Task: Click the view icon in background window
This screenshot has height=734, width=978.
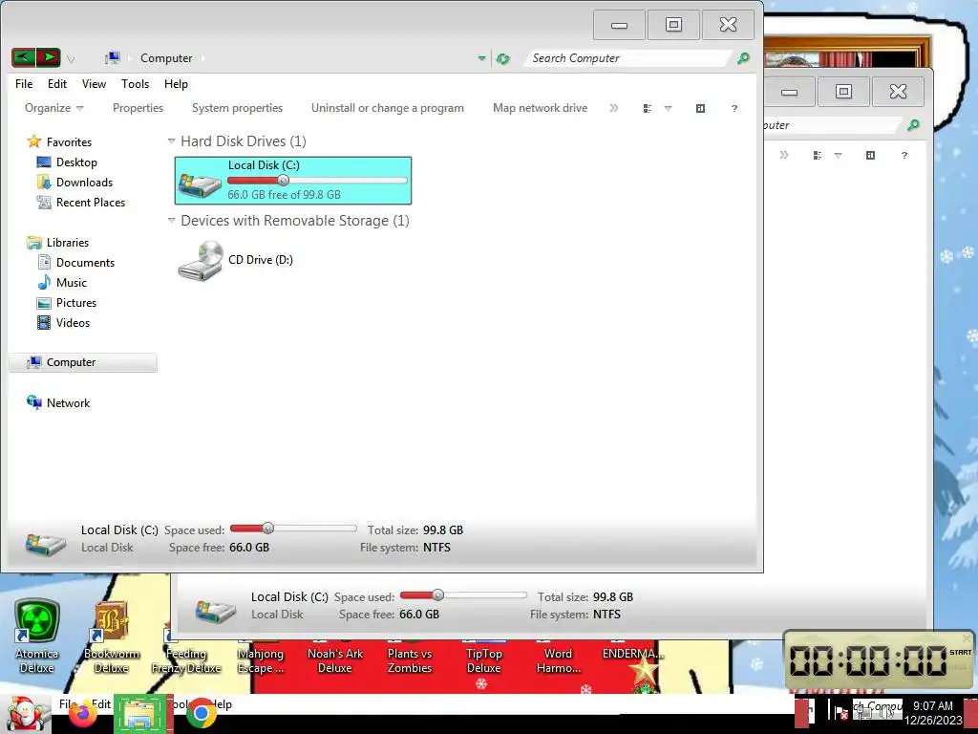Action: pos(818,155)
